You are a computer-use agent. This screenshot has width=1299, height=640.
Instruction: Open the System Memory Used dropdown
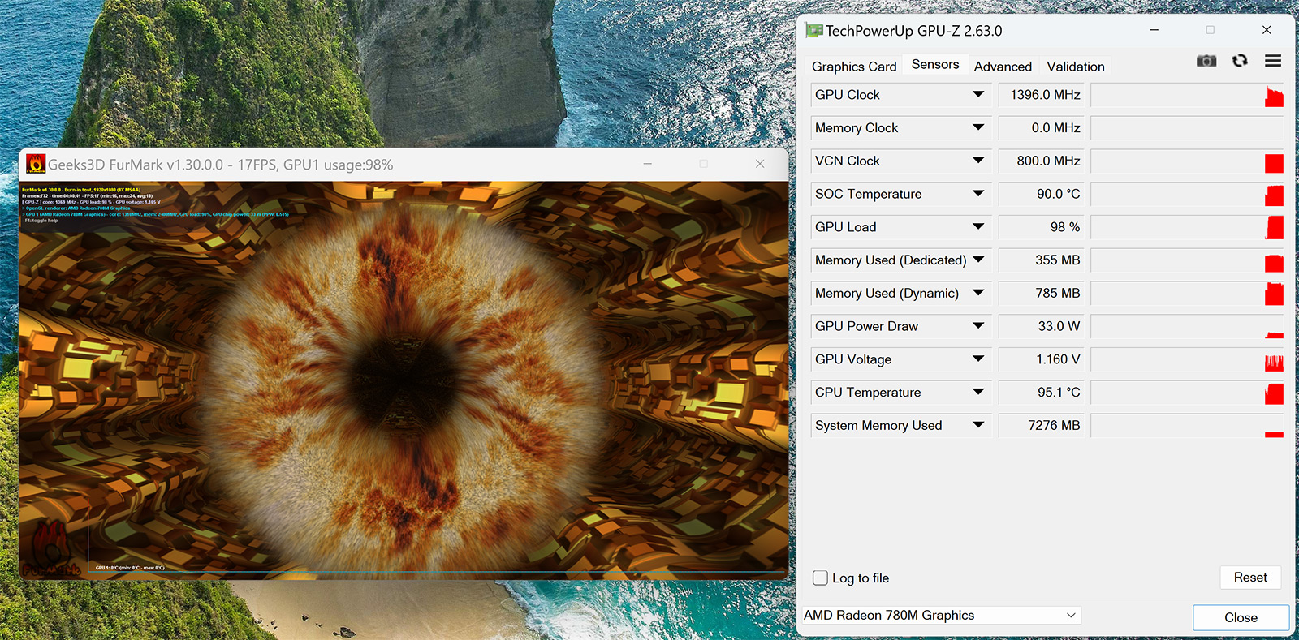(x=978, y=425)
